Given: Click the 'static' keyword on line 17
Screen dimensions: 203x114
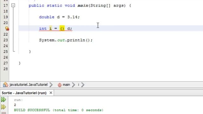Looking at the screenshot, I should click(x=54, y=6).
